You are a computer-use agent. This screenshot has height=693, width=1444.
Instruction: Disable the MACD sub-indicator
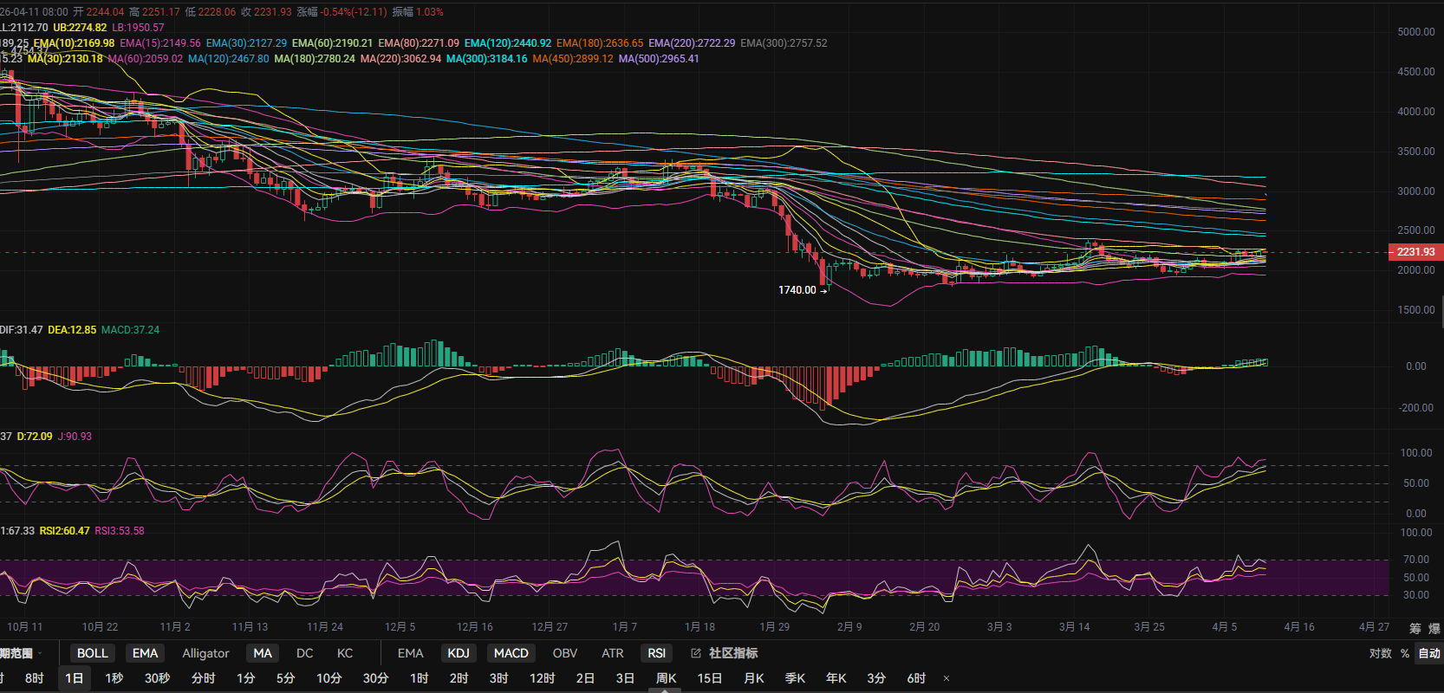(511, 653)
